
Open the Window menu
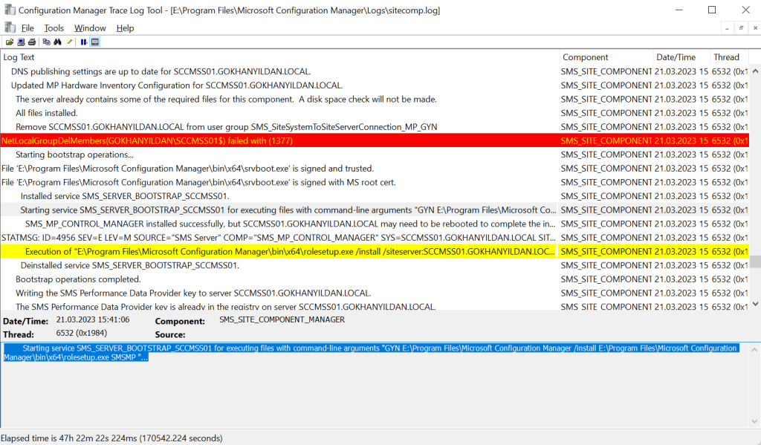click(90, 28)
